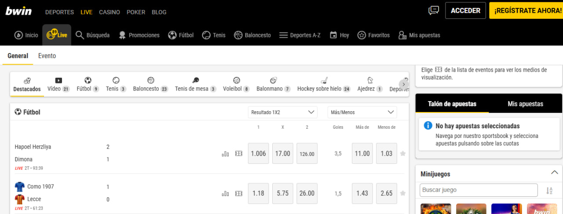Screen dimensions: 563x214
Task: Open Hapoel Herzliya team name
Action: click(33, 147)
